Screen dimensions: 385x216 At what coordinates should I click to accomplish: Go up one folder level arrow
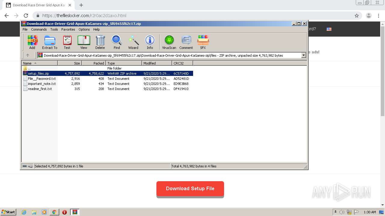point(28,55)
